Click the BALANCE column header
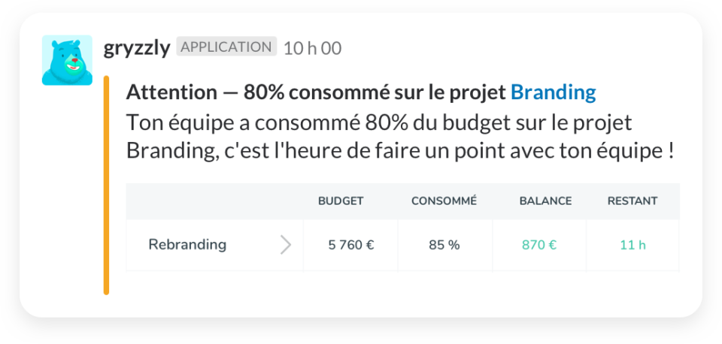722x344 pixels. [x=545, y=201]
